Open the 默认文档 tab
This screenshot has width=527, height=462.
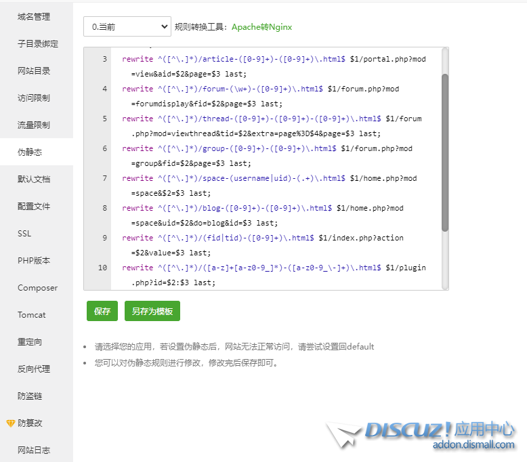[x=34, y=179]
